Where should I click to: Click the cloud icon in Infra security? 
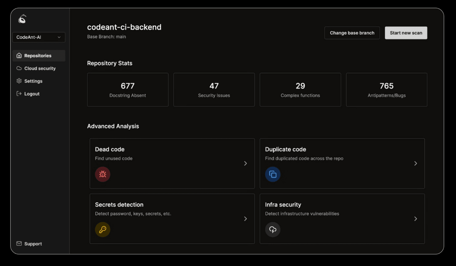pos(273,230)
